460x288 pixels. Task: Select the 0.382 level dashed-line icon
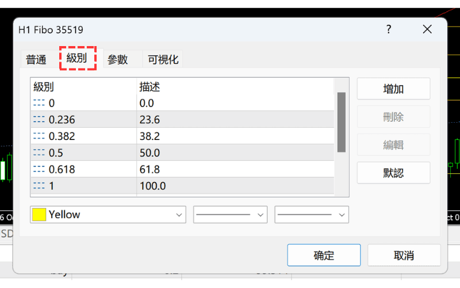point(39,137)
